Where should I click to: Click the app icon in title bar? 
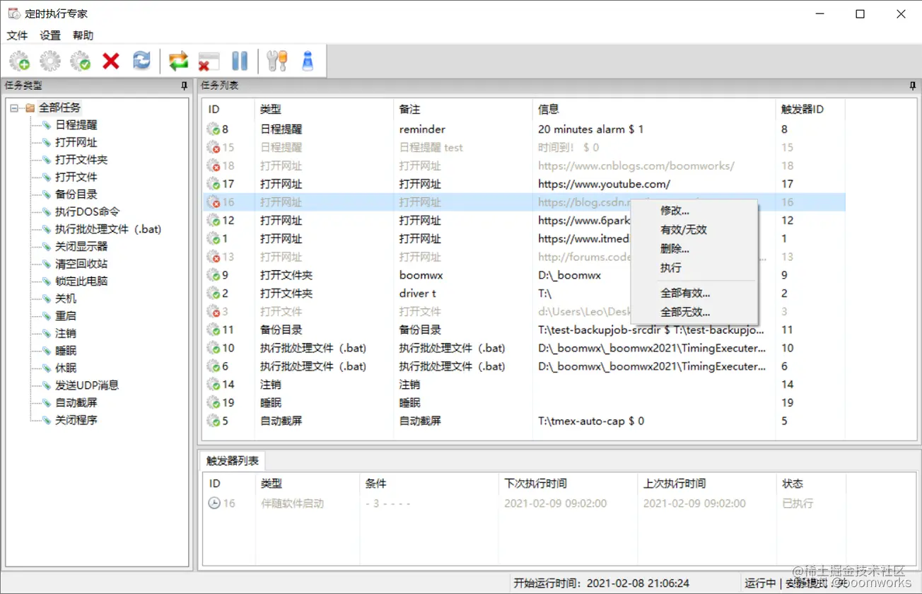point(13,13)
